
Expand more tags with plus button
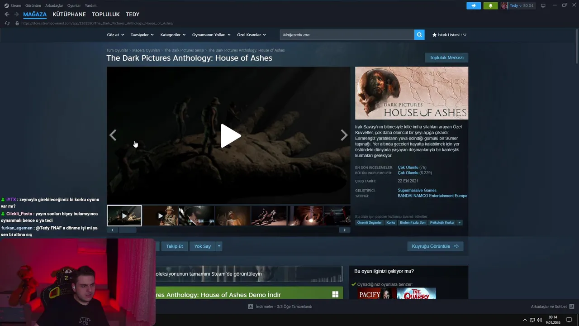click(x=460, y=223)
